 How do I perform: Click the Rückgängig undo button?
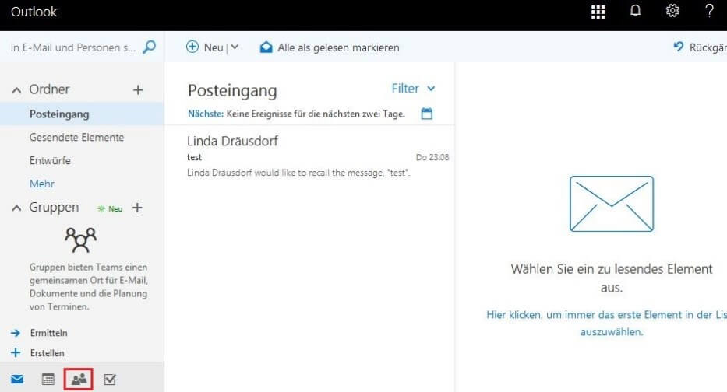tap(700, 47)
